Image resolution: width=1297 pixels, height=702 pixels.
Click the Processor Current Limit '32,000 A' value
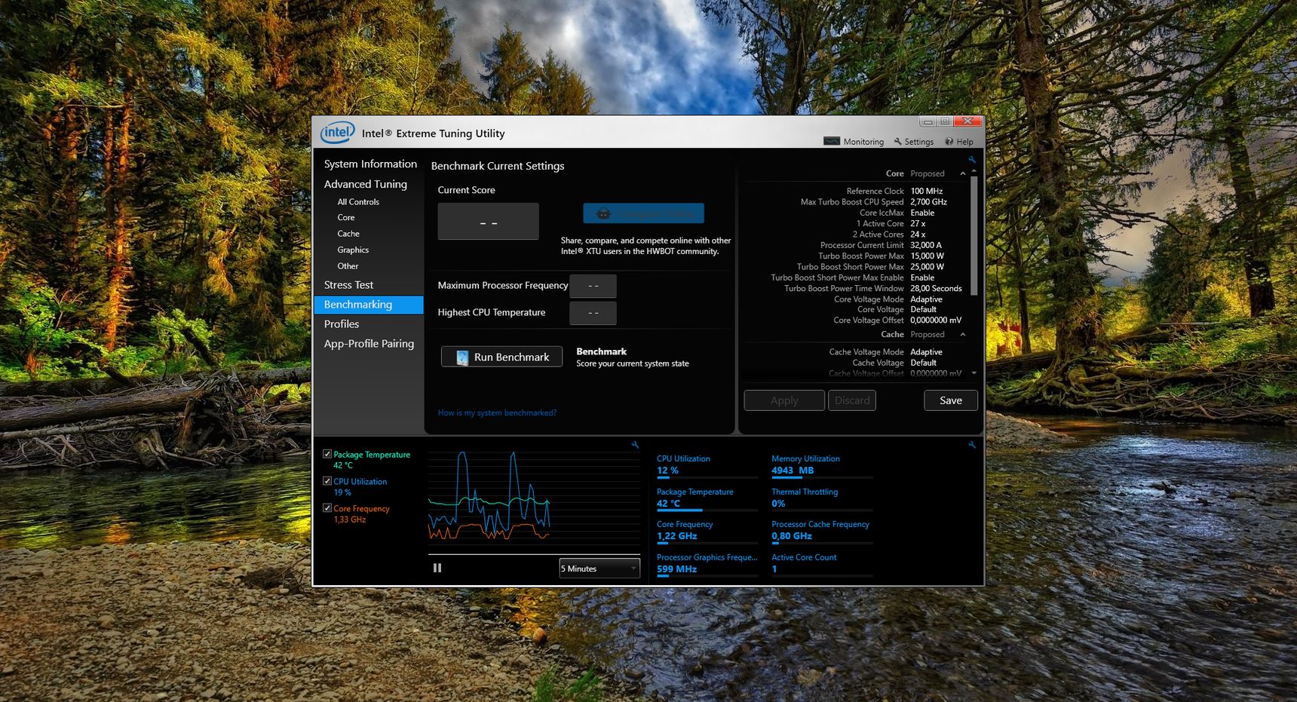point(926,245)
